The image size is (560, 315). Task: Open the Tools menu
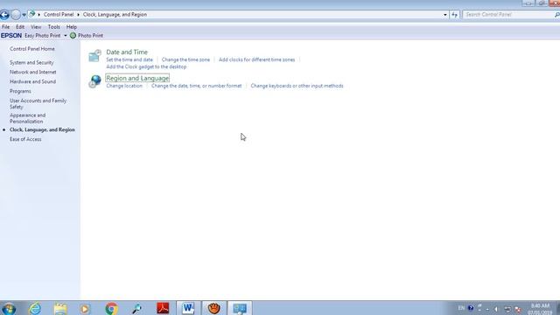54,27
